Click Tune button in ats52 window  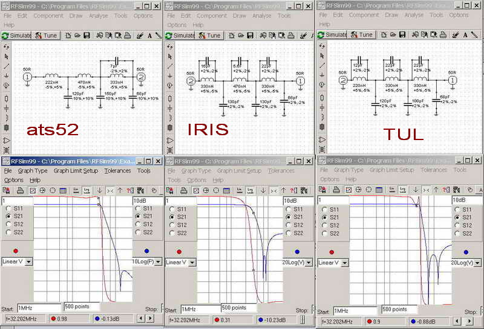click(x=46, y=36)
